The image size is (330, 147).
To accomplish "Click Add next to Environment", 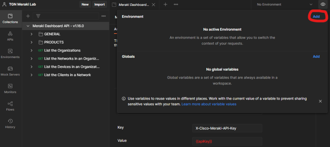I will point(316,16).
